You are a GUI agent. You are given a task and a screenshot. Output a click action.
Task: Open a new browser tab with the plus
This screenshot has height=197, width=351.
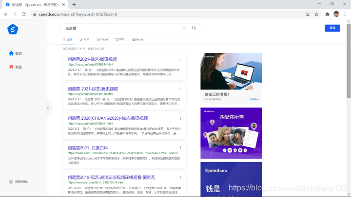[74, 5]
